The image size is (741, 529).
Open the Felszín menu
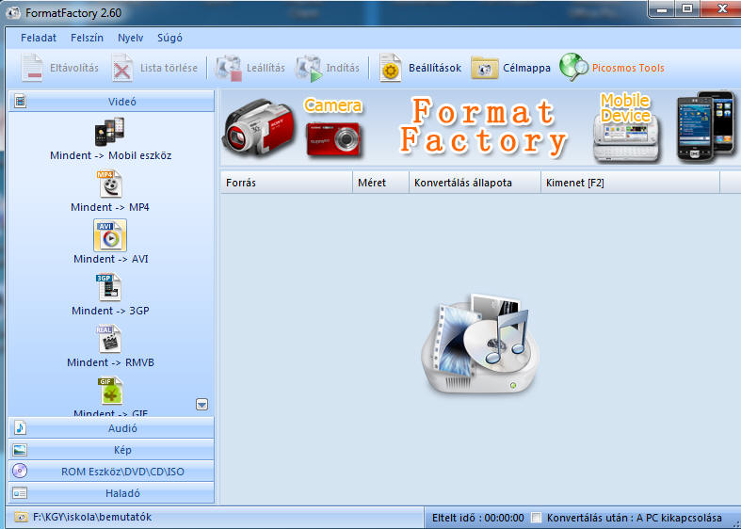point(87,38)
